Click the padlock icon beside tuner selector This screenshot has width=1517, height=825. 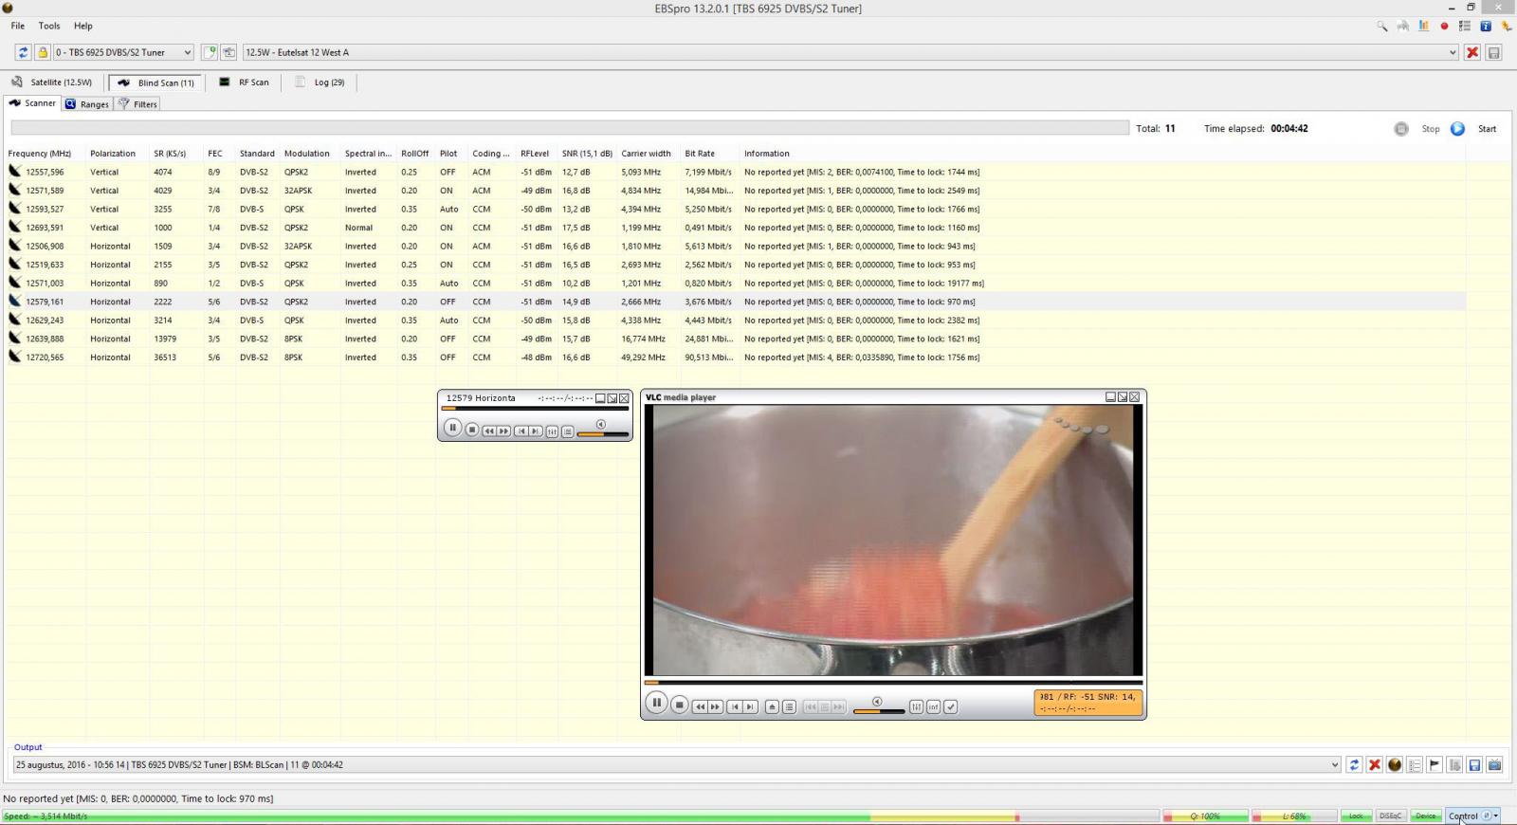click(x=42, y=52)
